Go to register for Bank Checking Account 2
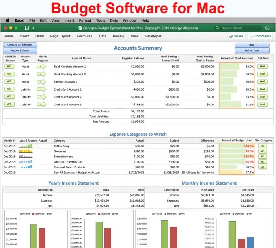 click(x=41, y=74)
